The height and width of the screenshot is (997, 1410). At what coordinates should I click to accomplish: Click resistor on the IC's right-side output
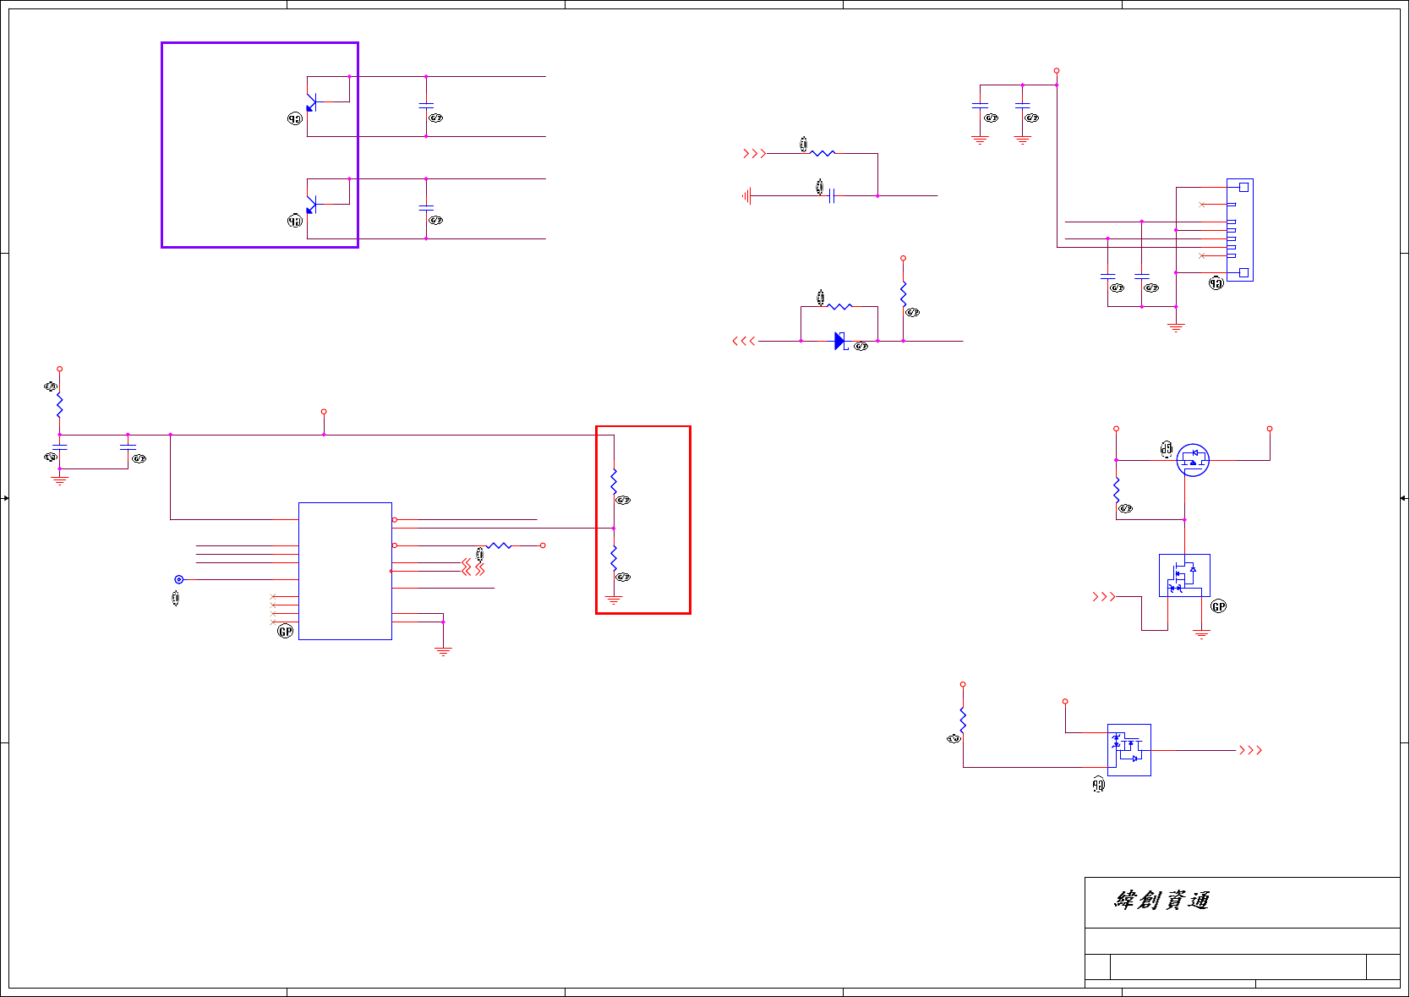pos(499,545)
